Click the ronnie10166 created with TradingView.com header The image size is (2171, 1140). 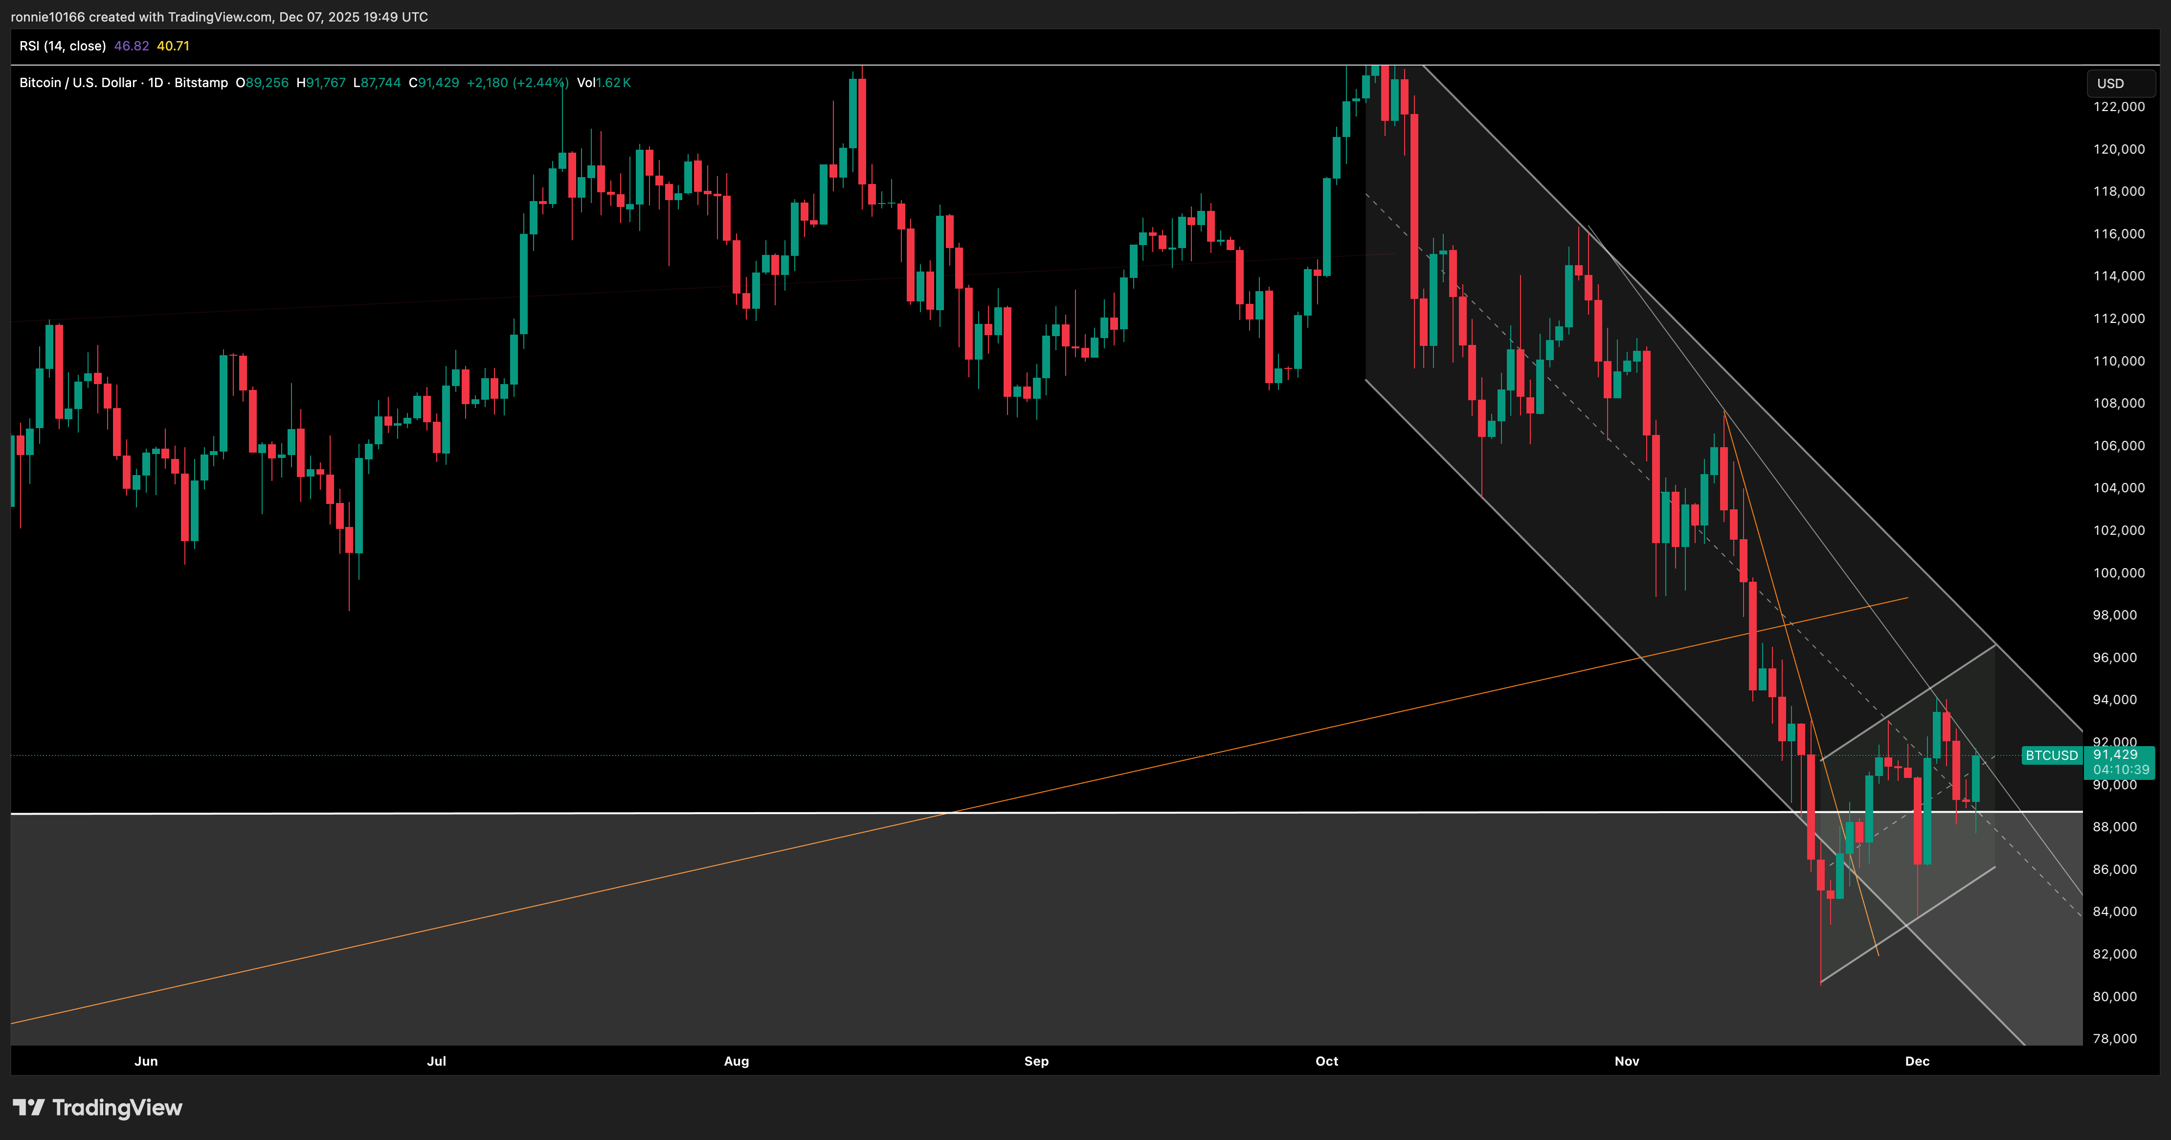coord(219,17)
